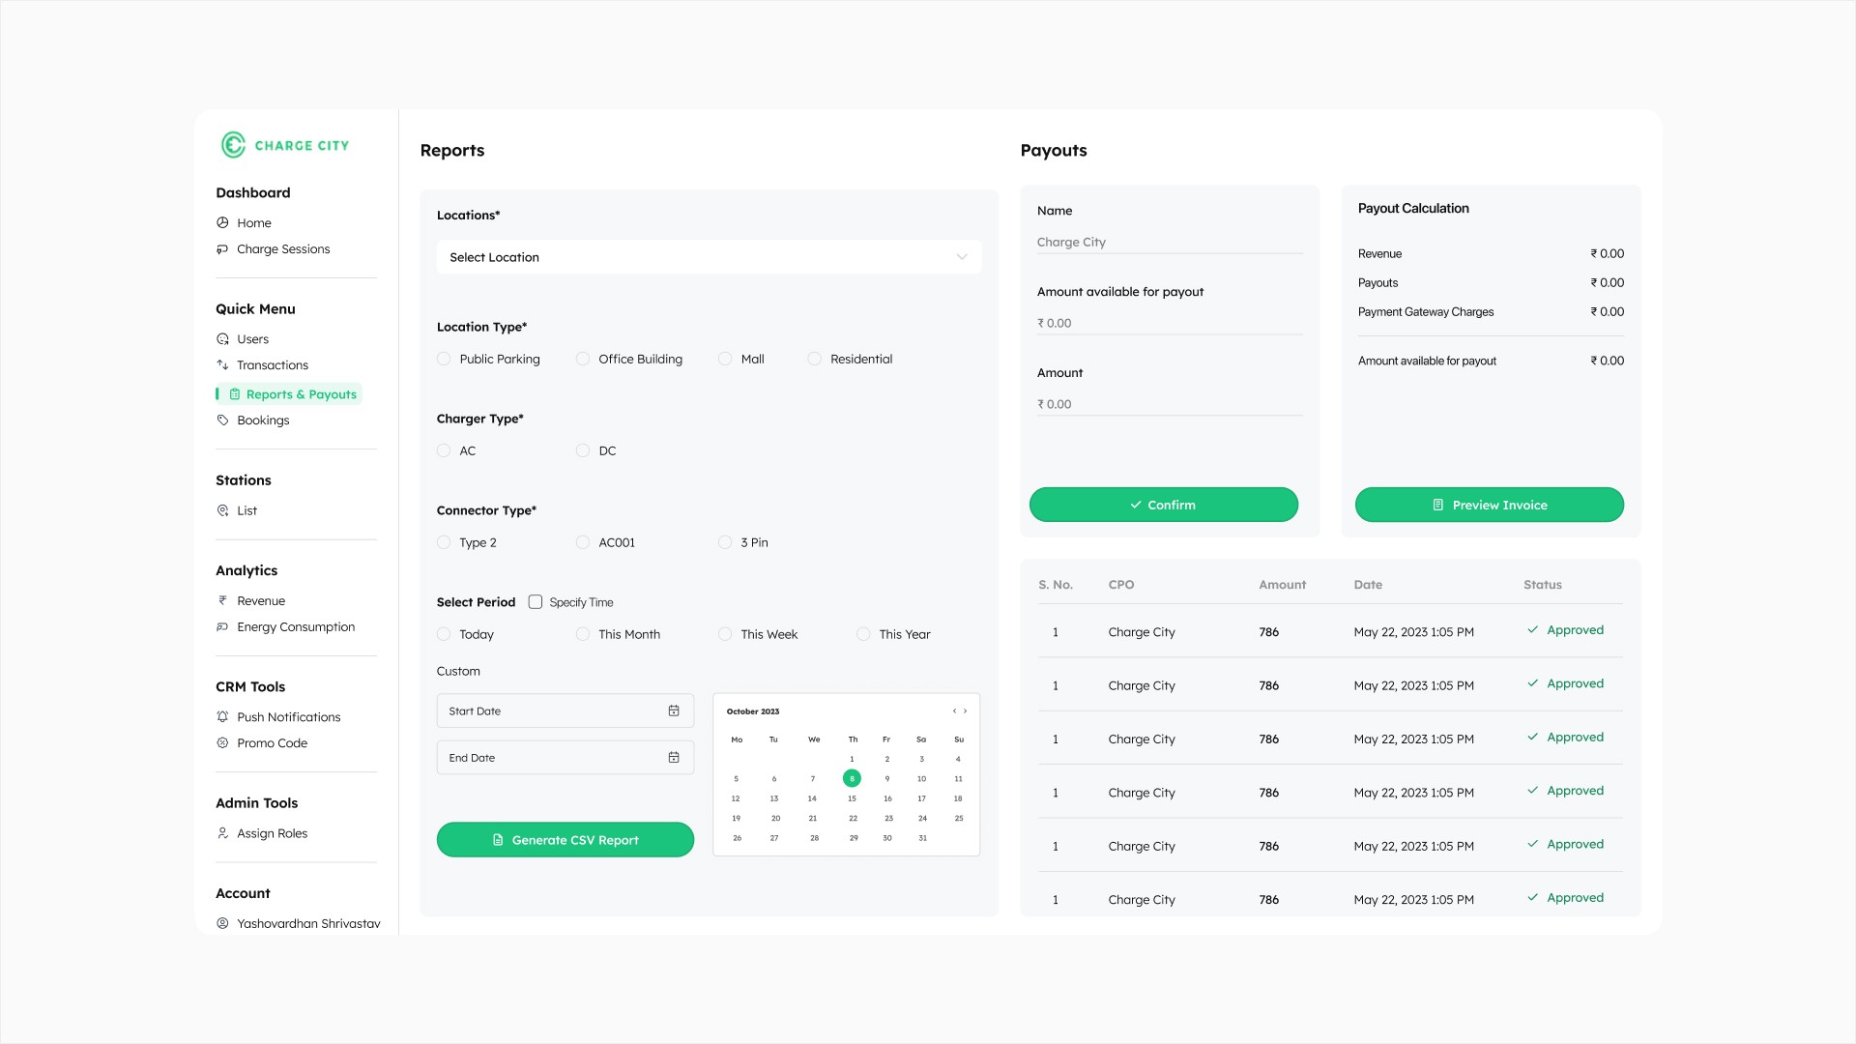Click the Charge Sessions sidebar icon
Screen dimensions: 1856x1044
pyautogui.click(x=222, y=249)
